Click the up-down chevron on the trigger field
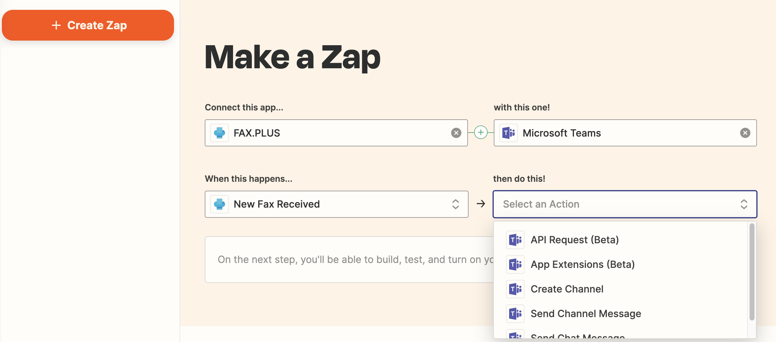Screen dimensions: 776x342 point(456,204)
